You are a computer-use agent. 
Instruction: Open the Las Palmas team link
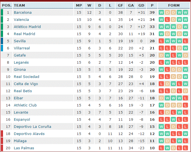click(x=24, y=148)
